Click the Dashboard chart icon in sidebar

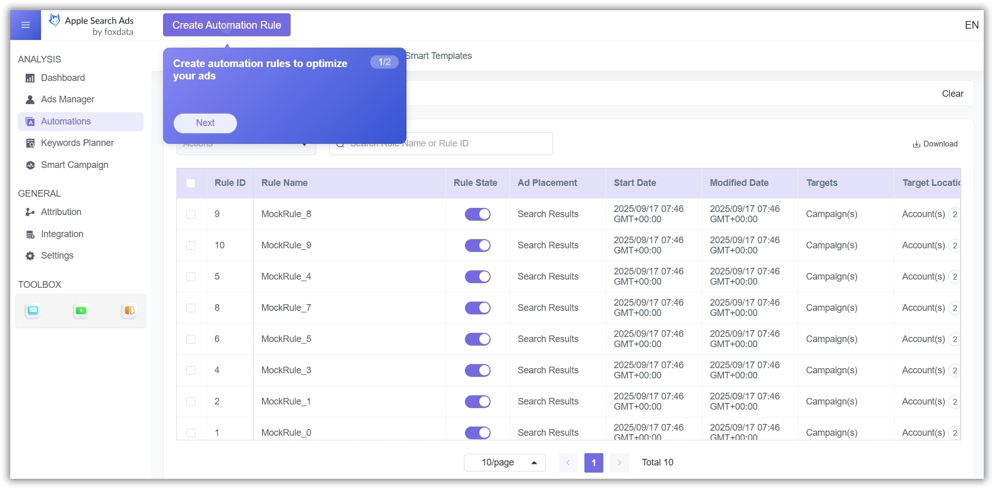(x=30, y=78)
